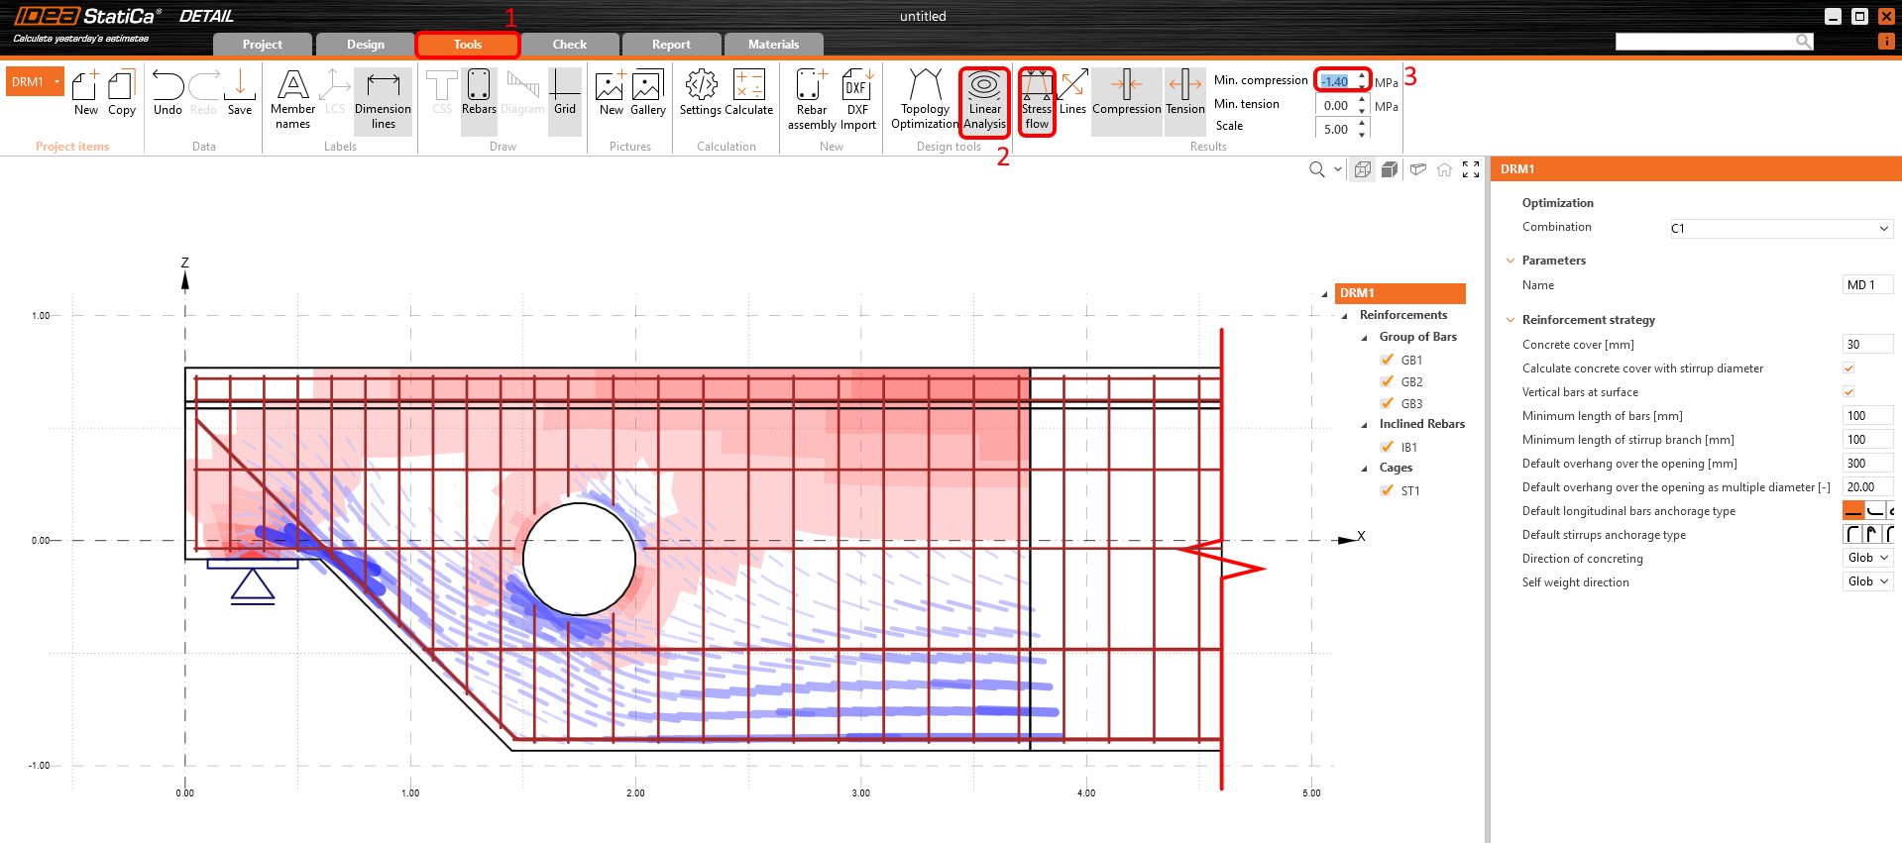Toggle IB1 inclined rebar visibility

coord(1387,447)
